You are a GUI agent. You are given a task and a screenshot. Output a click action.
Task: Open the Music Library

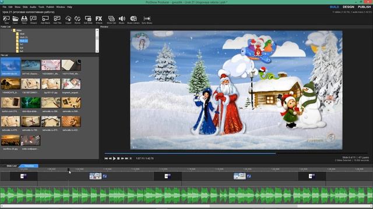click(x=133, y=20)
